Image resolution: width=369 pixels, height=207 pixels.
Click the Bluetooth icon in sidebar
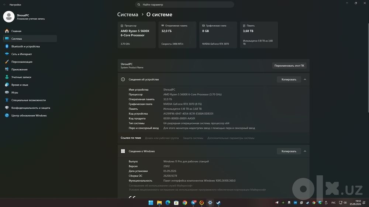tap(7, 46)
